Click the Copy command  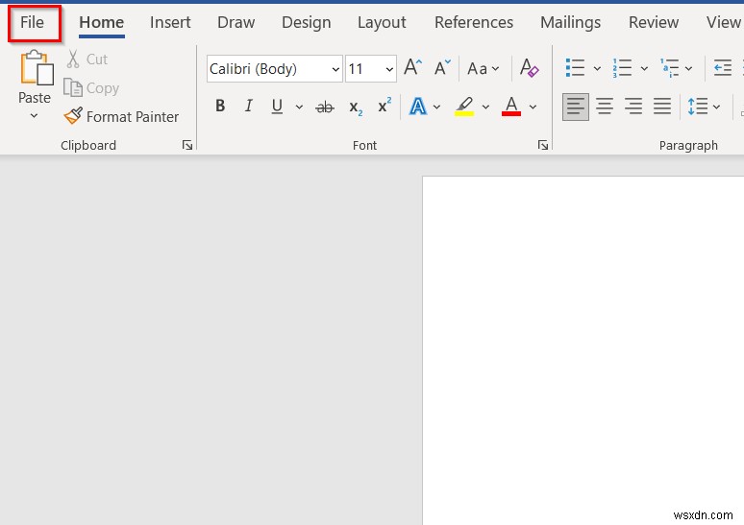(91, 88)
